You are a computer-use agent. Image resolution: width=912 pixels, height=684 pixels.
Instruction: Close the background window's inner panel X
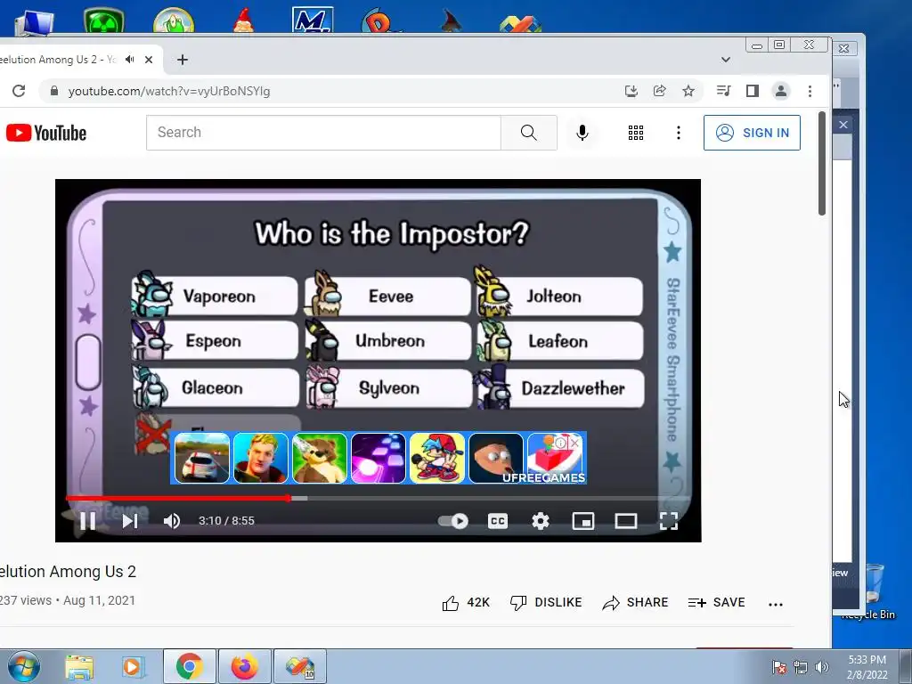pyautogui.click(x=843, y=125)
